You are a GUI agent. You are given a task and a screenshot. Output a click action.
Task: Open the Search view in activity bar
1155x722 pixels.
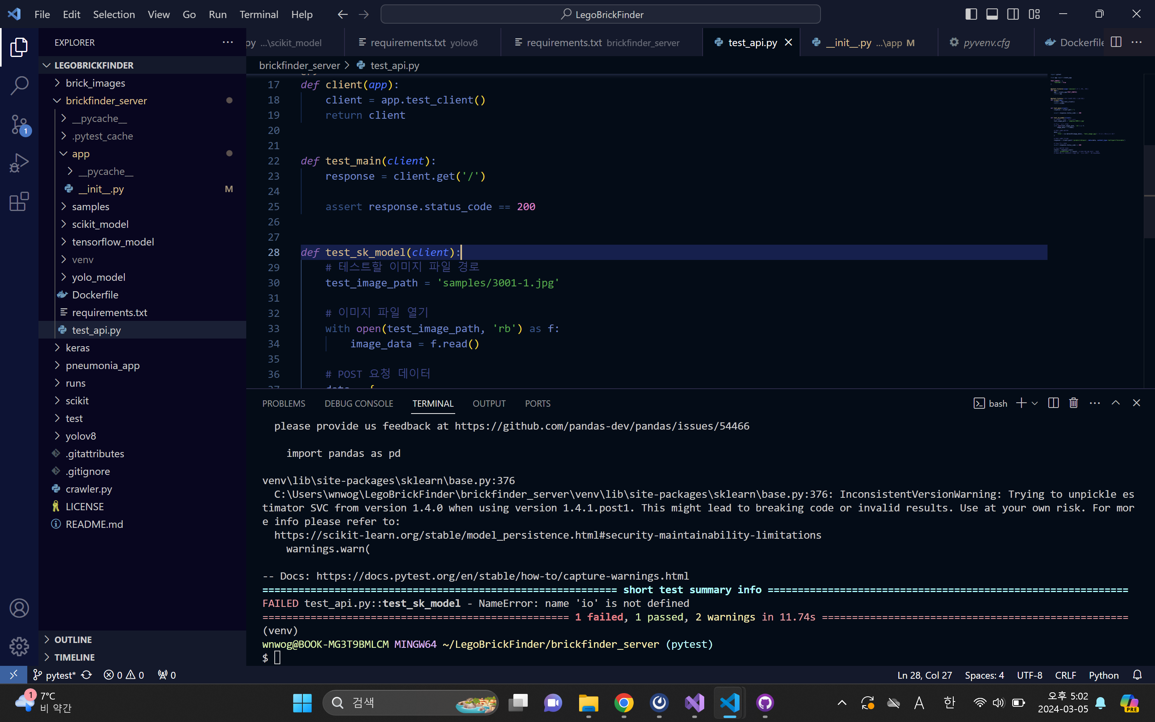[x=19, y=85]
